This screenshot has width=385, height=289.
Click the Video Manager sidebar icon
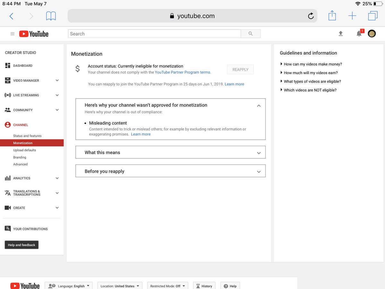tap(8, 80)
